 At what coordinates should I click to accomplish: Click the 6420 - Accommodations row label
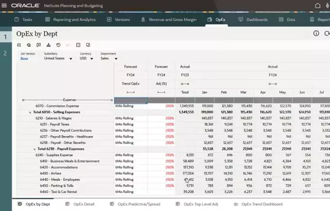tap(59, 167)
